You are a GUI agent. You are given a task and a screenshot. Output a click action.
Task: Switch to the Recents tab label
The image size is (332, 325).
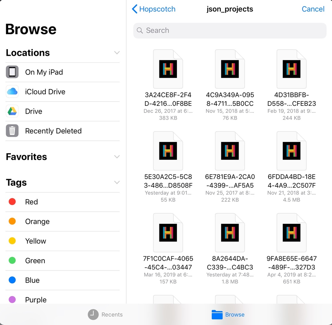(112, 314)
